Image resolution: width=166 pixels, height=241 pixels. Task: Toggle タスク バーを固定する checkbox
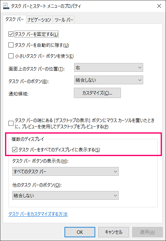(x=11, y=34)
